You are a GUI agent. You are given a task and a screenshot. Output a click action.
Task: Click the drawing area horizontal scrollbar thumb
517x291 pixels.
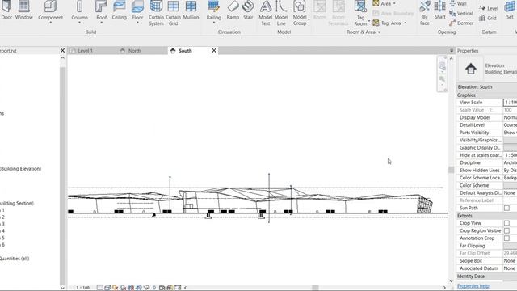coord(316,288)
